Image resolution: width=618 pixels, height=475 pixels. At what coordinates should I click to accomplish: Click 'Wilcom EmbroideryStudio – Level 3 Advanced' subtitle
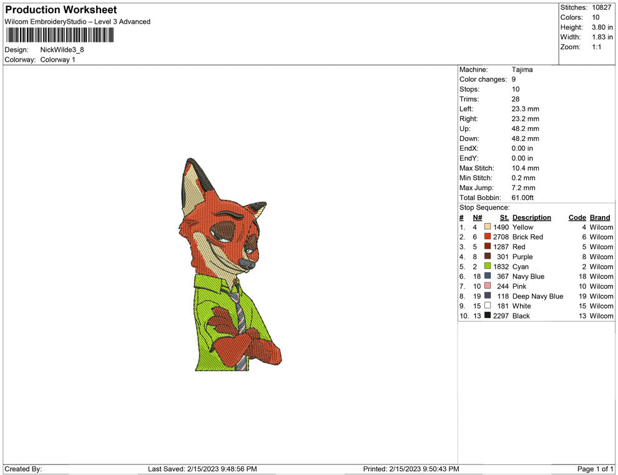tap(77, 22)
